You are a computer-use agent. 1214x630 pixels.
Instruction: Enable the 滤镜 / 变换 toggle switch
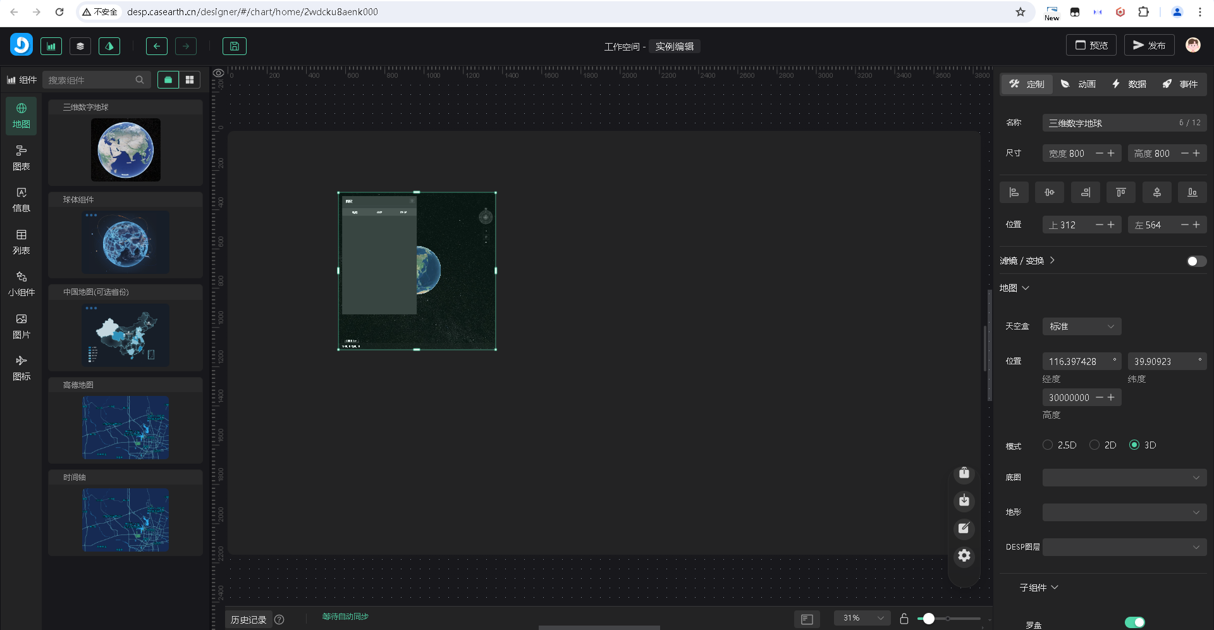tap(1196, 261)
